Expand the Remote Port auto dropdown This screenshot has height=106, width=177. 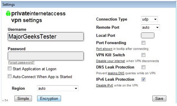tap(150, 27)
